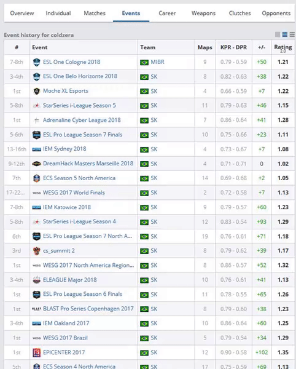The width and height of the screenshot is (296, 369).
Task: Open the IEM Katowice 2018 event
Action: pos(67,207)
